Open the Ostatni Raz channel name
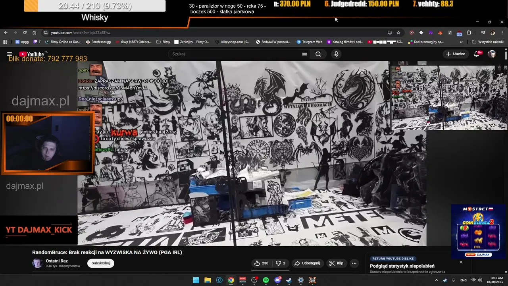This screenshot has width=508, height=286. click(x=57, y=261)
